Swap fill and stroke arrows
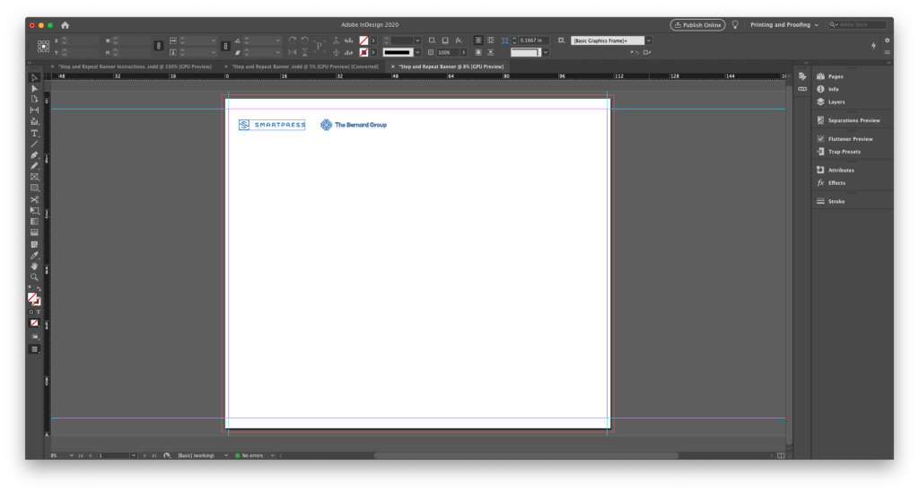Screen dimensions: 919x493 click(x=39, y=288)
